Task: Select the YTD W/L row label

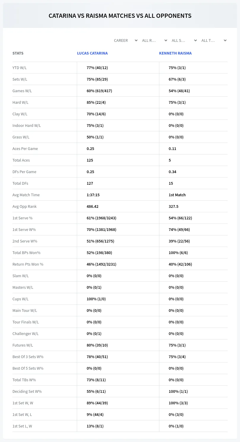Action: coord(20,68)
